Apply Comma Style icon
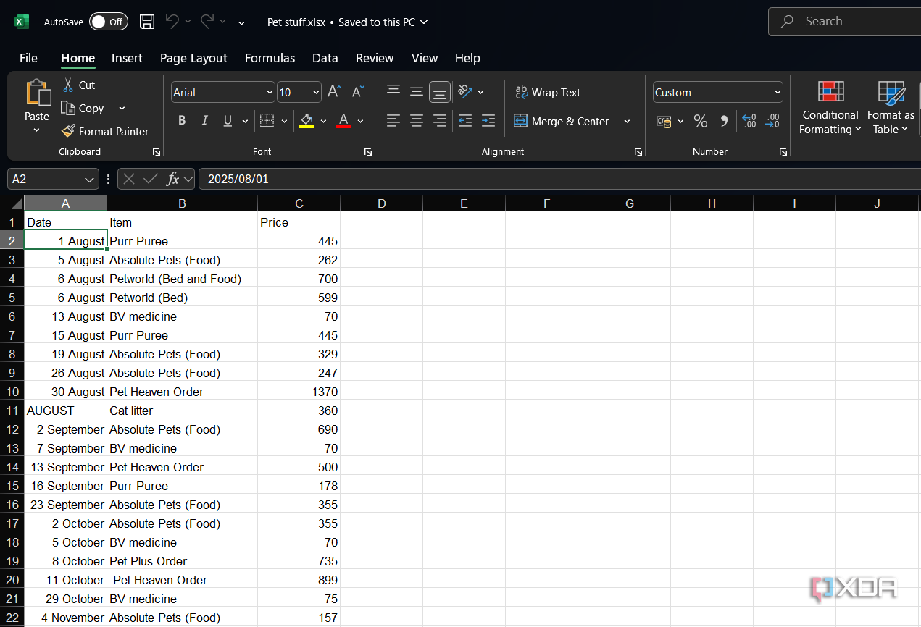Screen dimensions: 921x627 tap(723, 121)
